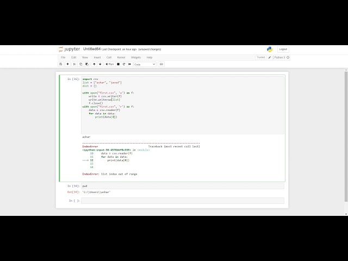Open the View menu

click(85, 57)
